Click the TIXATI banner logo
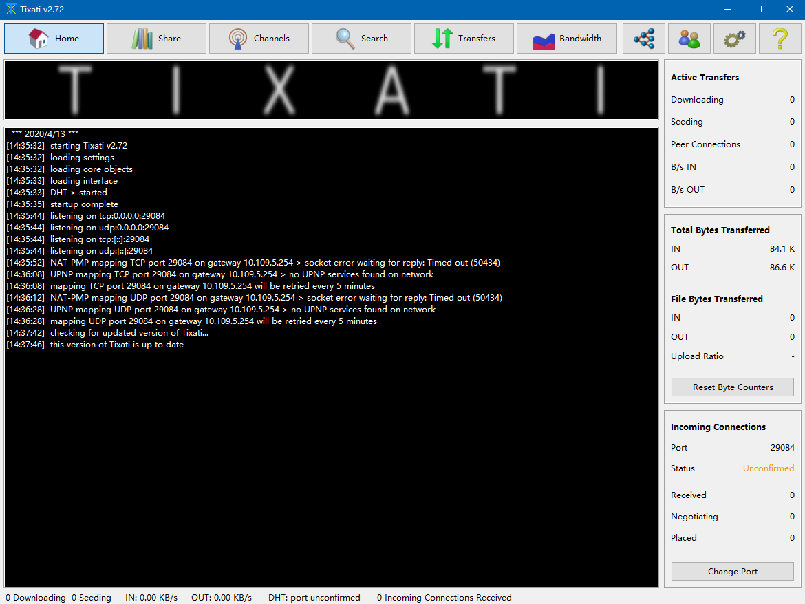This screenshot has width=805, height=604. pyautogui.click(x=330, y=89)
